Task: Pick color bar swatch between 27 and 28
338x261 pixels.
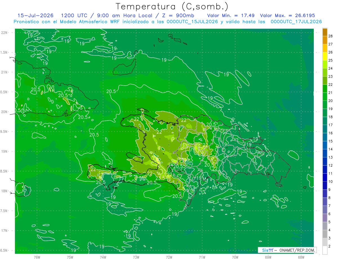Action: click(325, 40)
